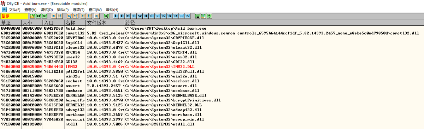
Task: Show Patches with slash button
Action: click(x=158, y=16)
